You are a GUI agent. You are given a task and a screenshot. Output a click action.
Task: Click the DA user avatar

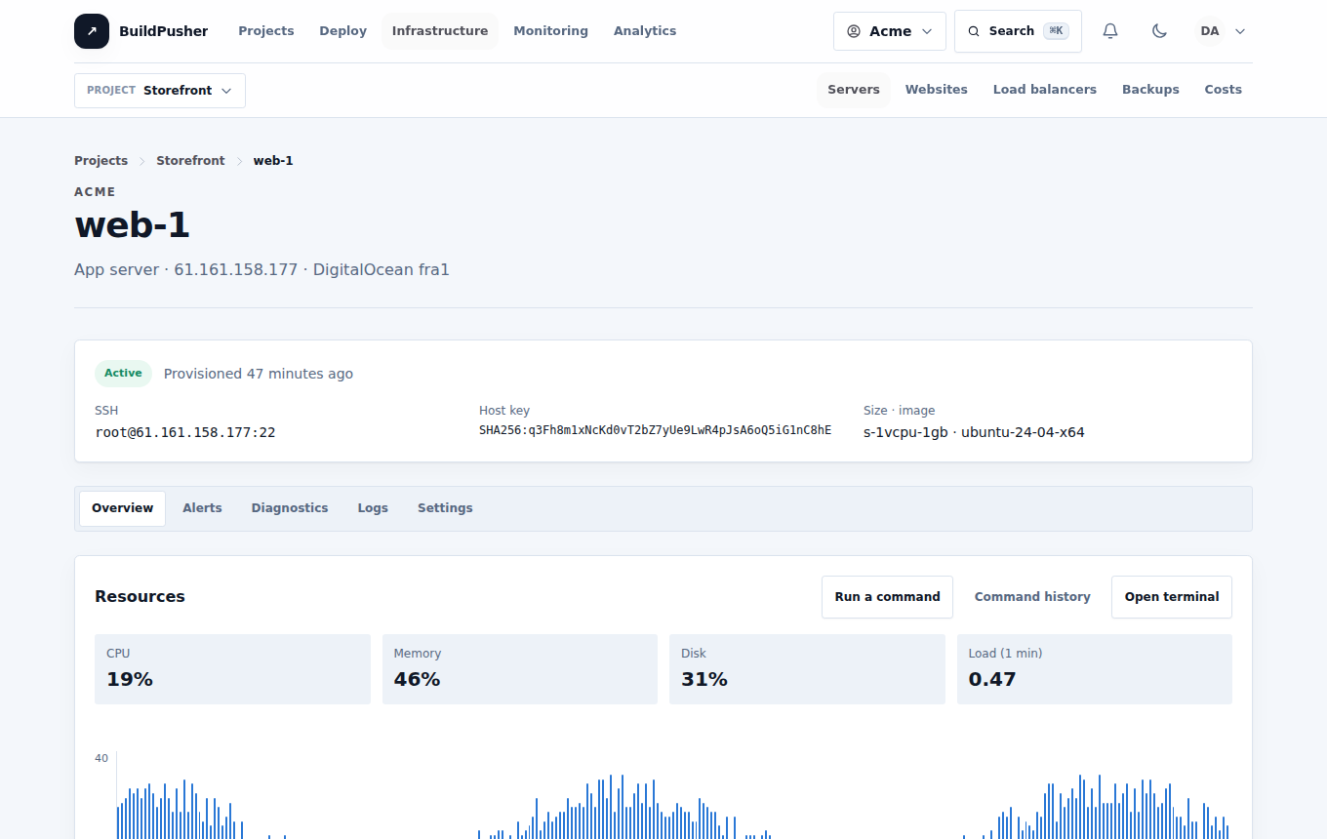(x=1210, y=31)
